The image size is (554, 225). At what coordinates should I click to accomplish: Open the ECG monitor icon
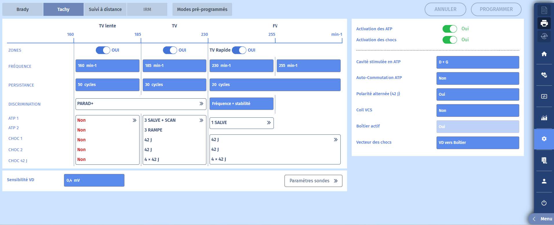pos(544,96)
